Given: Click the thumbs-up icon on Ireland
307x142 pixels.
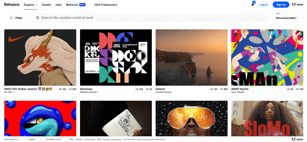Looking at the screenshot, I should [x=211, y=89].
